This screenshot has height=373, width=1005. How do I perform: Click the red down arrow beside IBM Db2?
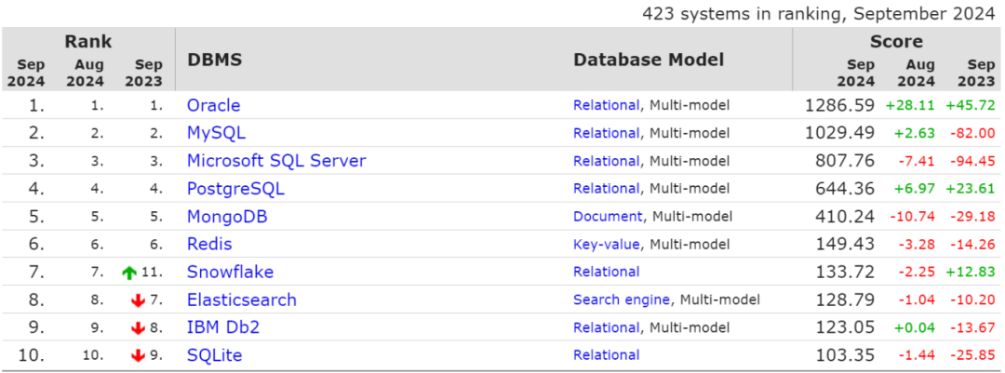(138, 328)
